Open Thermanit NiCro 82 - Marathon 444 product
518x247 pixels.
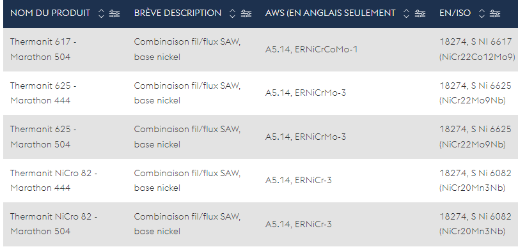coord(54,181)
